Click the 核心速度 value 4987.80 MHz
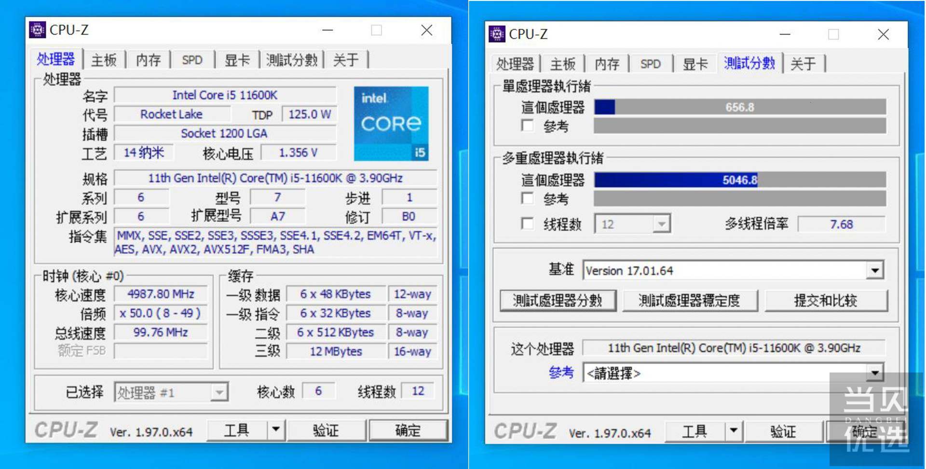Viewport: 926px width, 469px height. pyautogui.click(x=161, y=294)
